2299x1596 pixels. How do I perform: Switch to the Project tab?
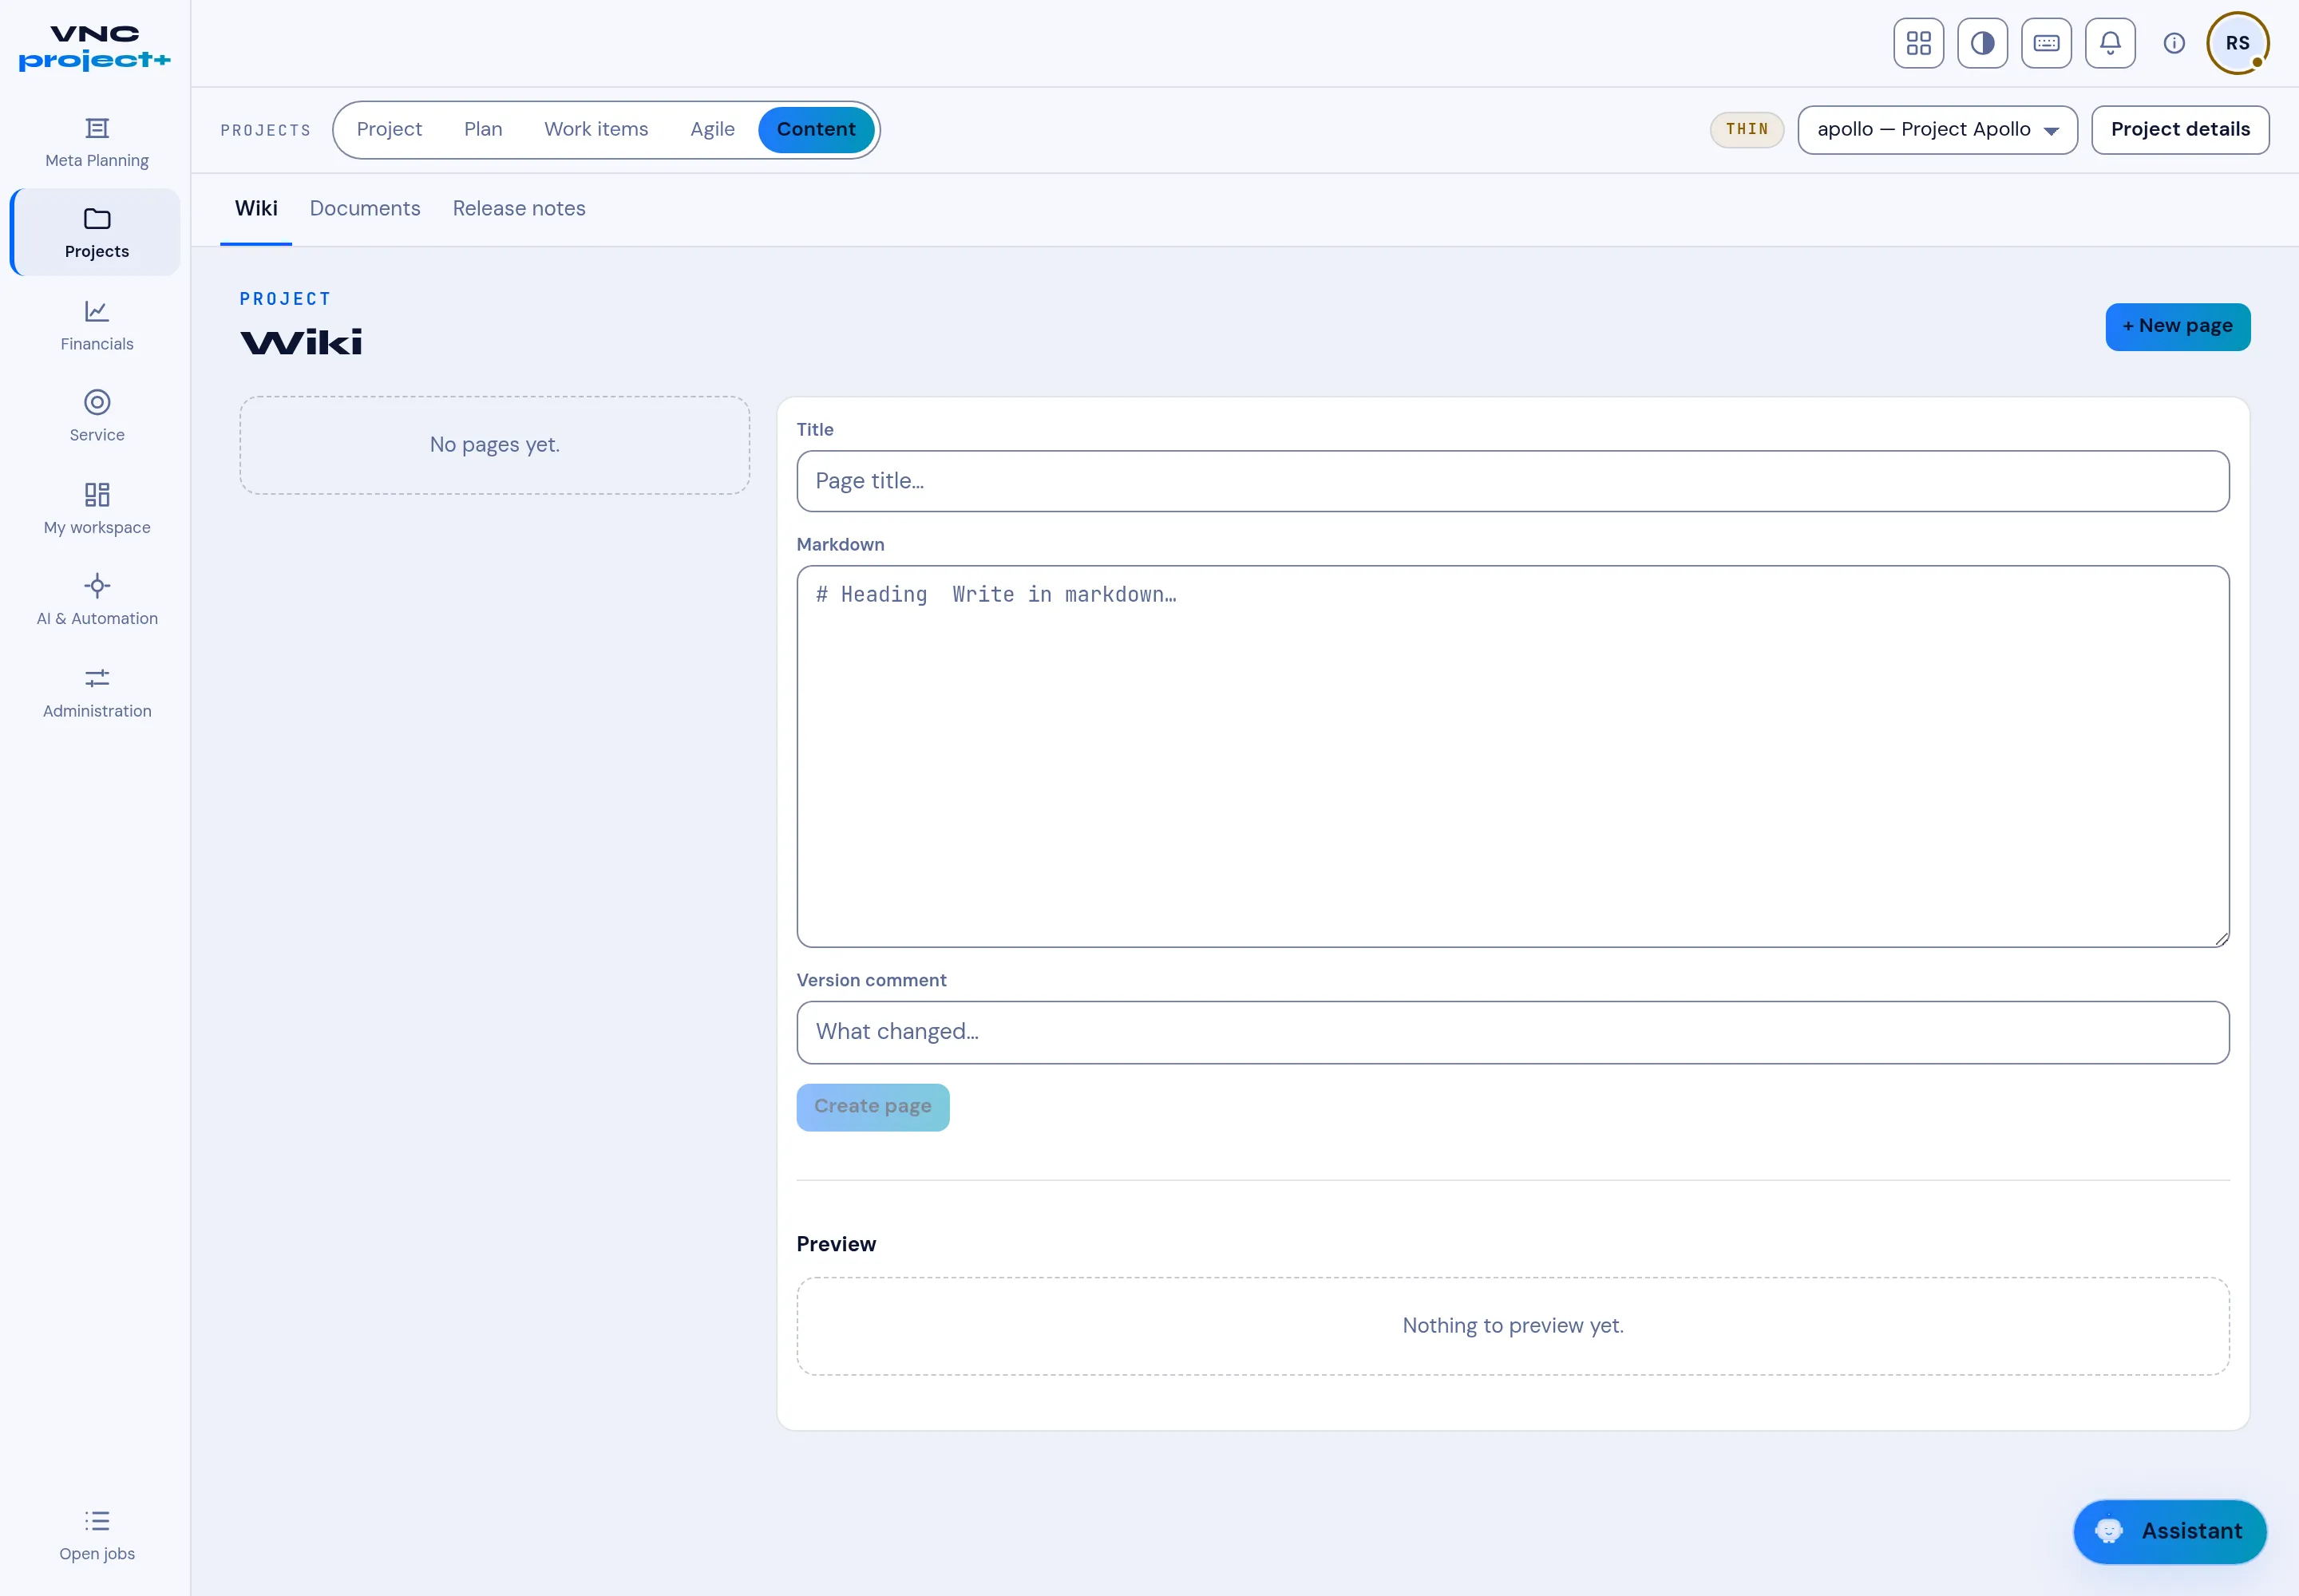tap(390, 130)
